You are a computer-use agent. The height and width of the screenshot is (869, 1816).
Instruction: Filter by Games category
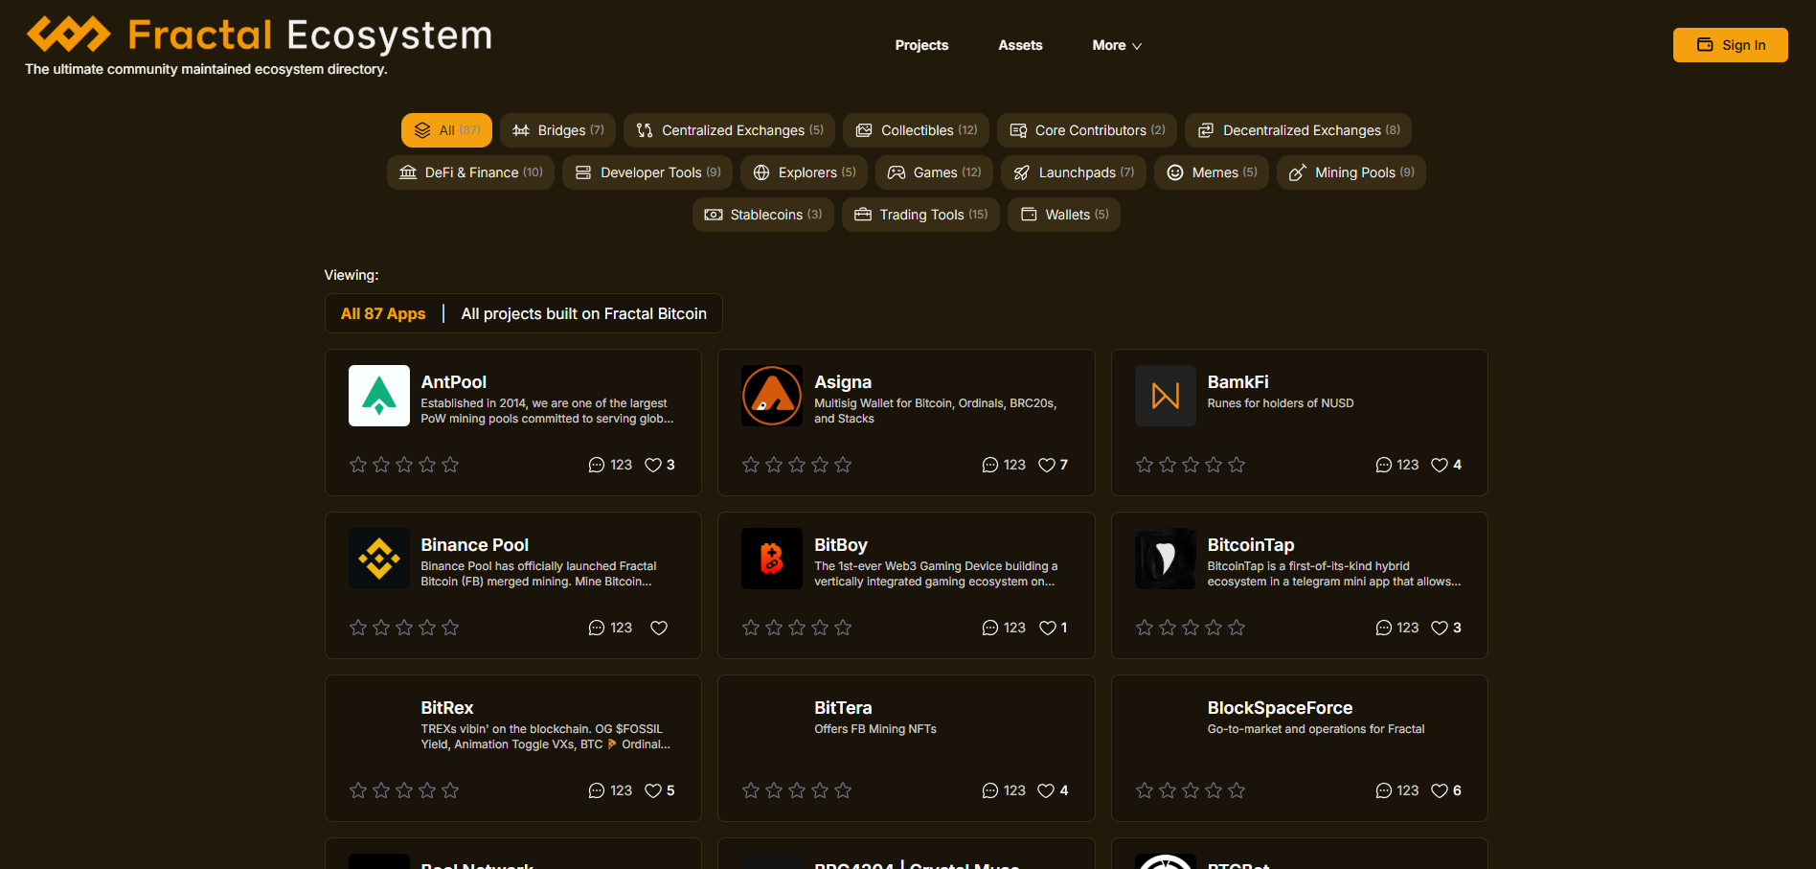[x=934, y=172]
